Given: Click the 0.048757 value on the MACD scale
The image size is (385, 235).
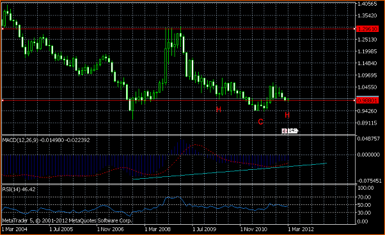Looking at the screenshot, I should [368, 139].
